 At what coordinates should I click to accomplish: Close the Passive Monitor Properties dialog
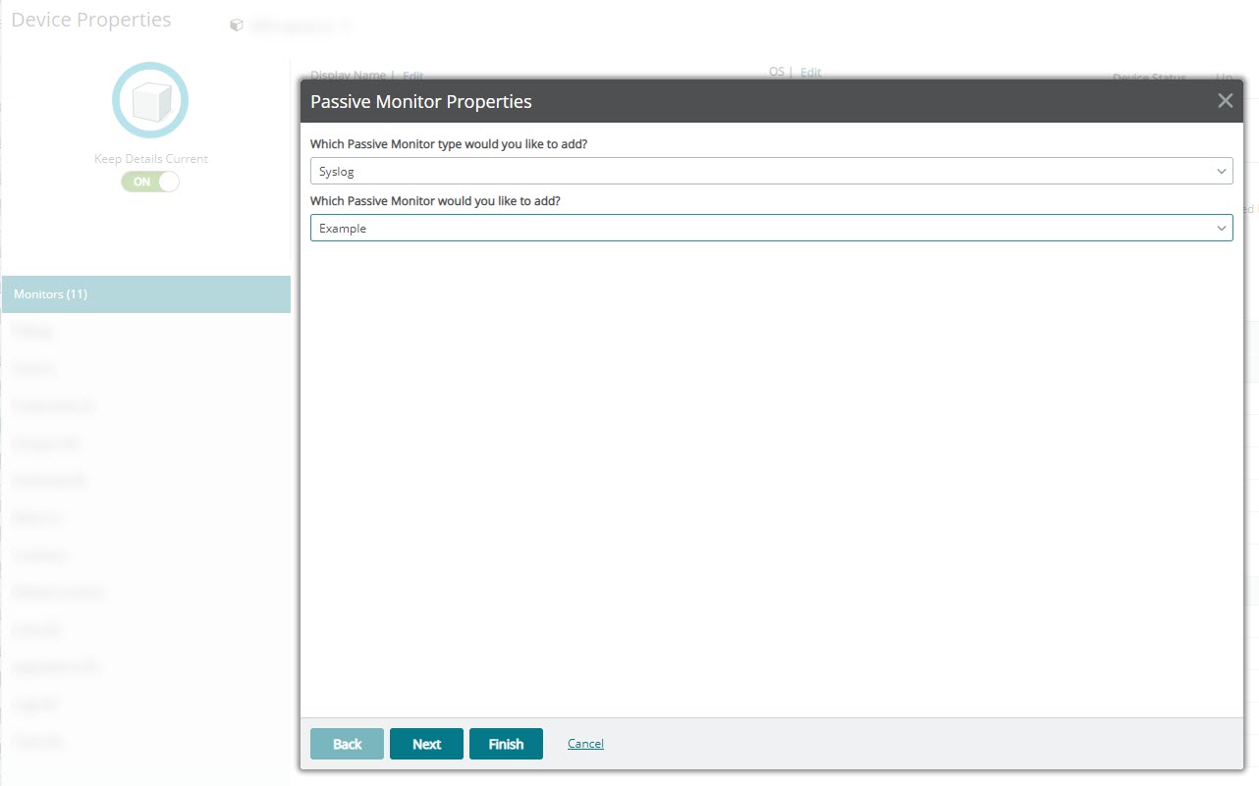coord(1225,101)
